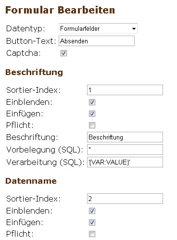The image size is (177, 240).
Task: Toggle the Captcha checkbox
Action: (x=63, y=53)
